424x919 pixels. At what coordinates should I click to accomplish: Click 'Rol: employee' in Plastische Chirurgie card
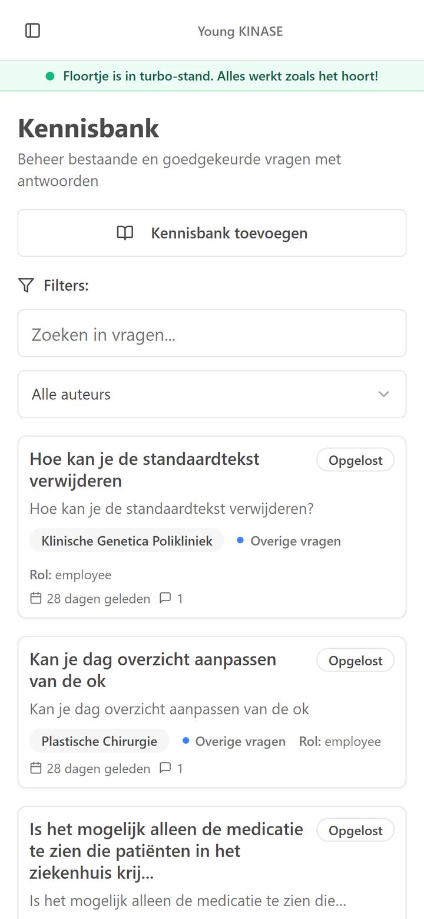(340, 741)
